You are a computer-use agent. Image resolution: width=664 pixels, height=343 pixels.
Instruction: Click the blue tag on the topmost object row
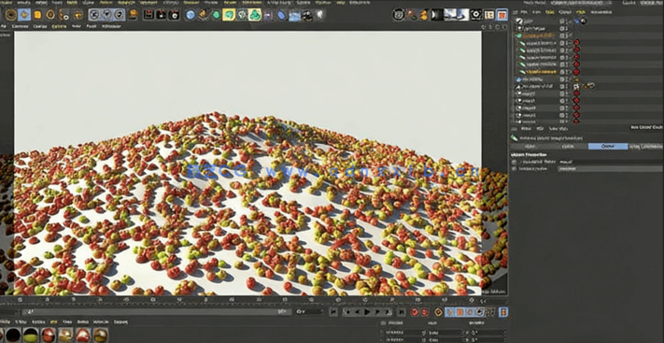(577, 21)
